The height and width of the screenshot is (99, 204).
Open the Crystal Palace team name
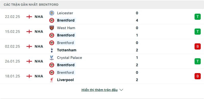coord(69,58)
